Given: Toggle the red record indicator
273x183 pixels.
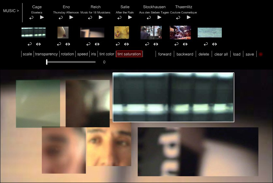Looking at the screenshot, I should [261, 54].
